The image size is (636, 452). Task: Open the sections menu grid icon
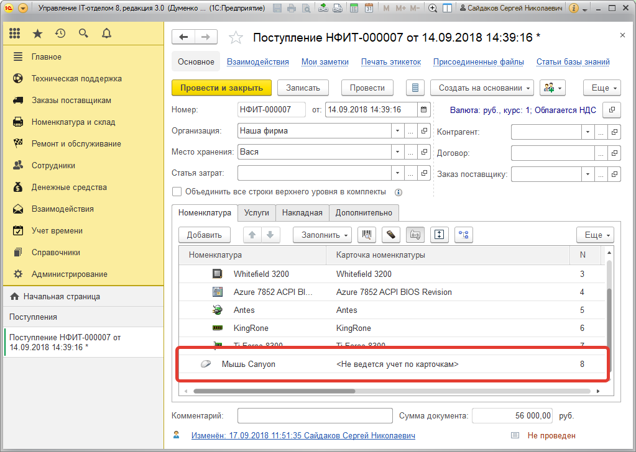point(14,34)
